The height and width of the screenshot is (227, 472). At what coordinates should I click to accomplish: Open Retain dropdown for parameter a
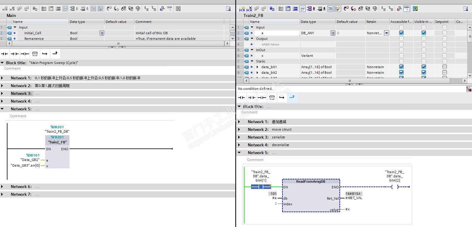click(386, 33)
